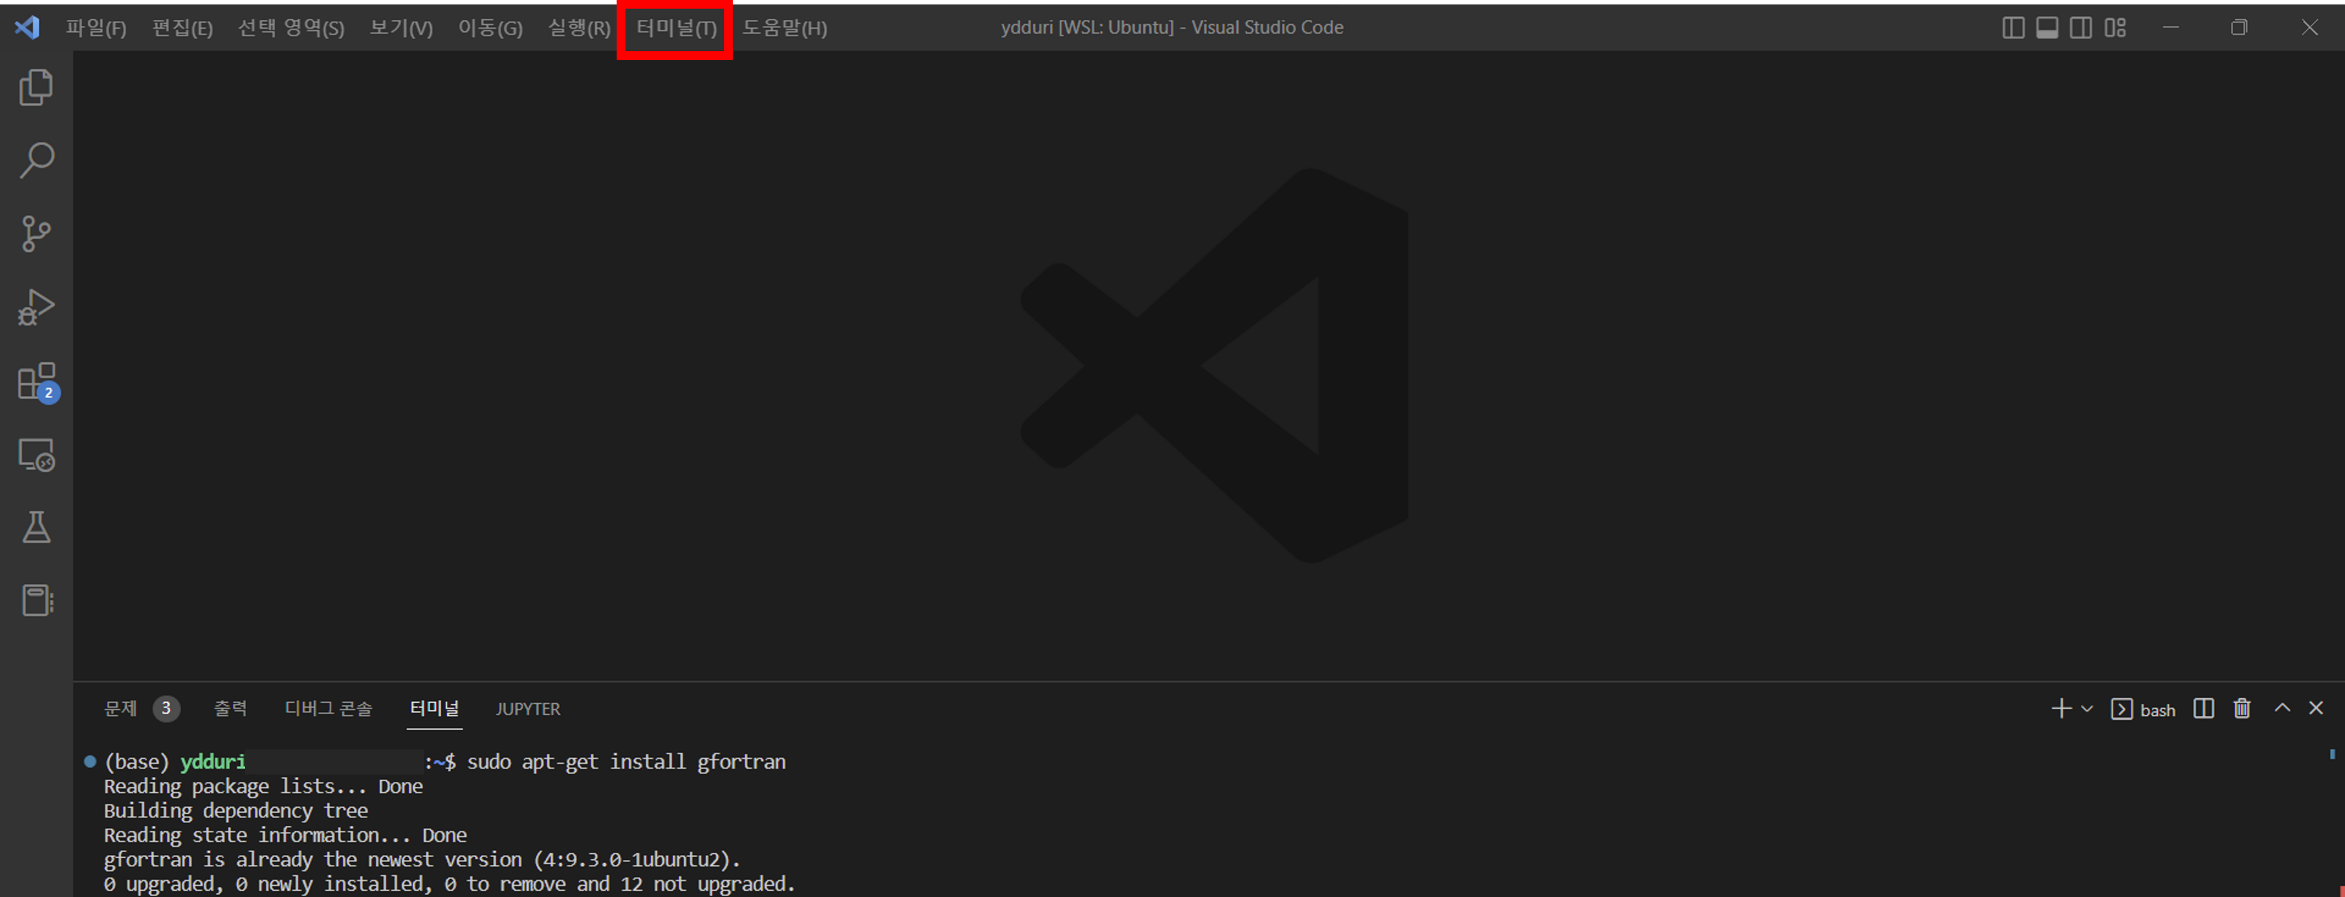
Task: Toggle the bottom panel layout button
Action: tap(2046, 27)
